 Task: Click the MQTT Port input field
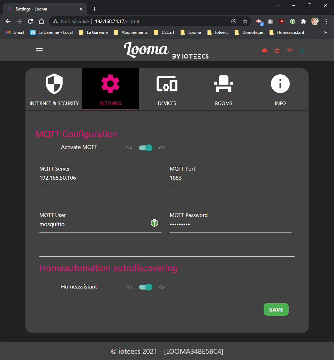click(x=230, y=178)
